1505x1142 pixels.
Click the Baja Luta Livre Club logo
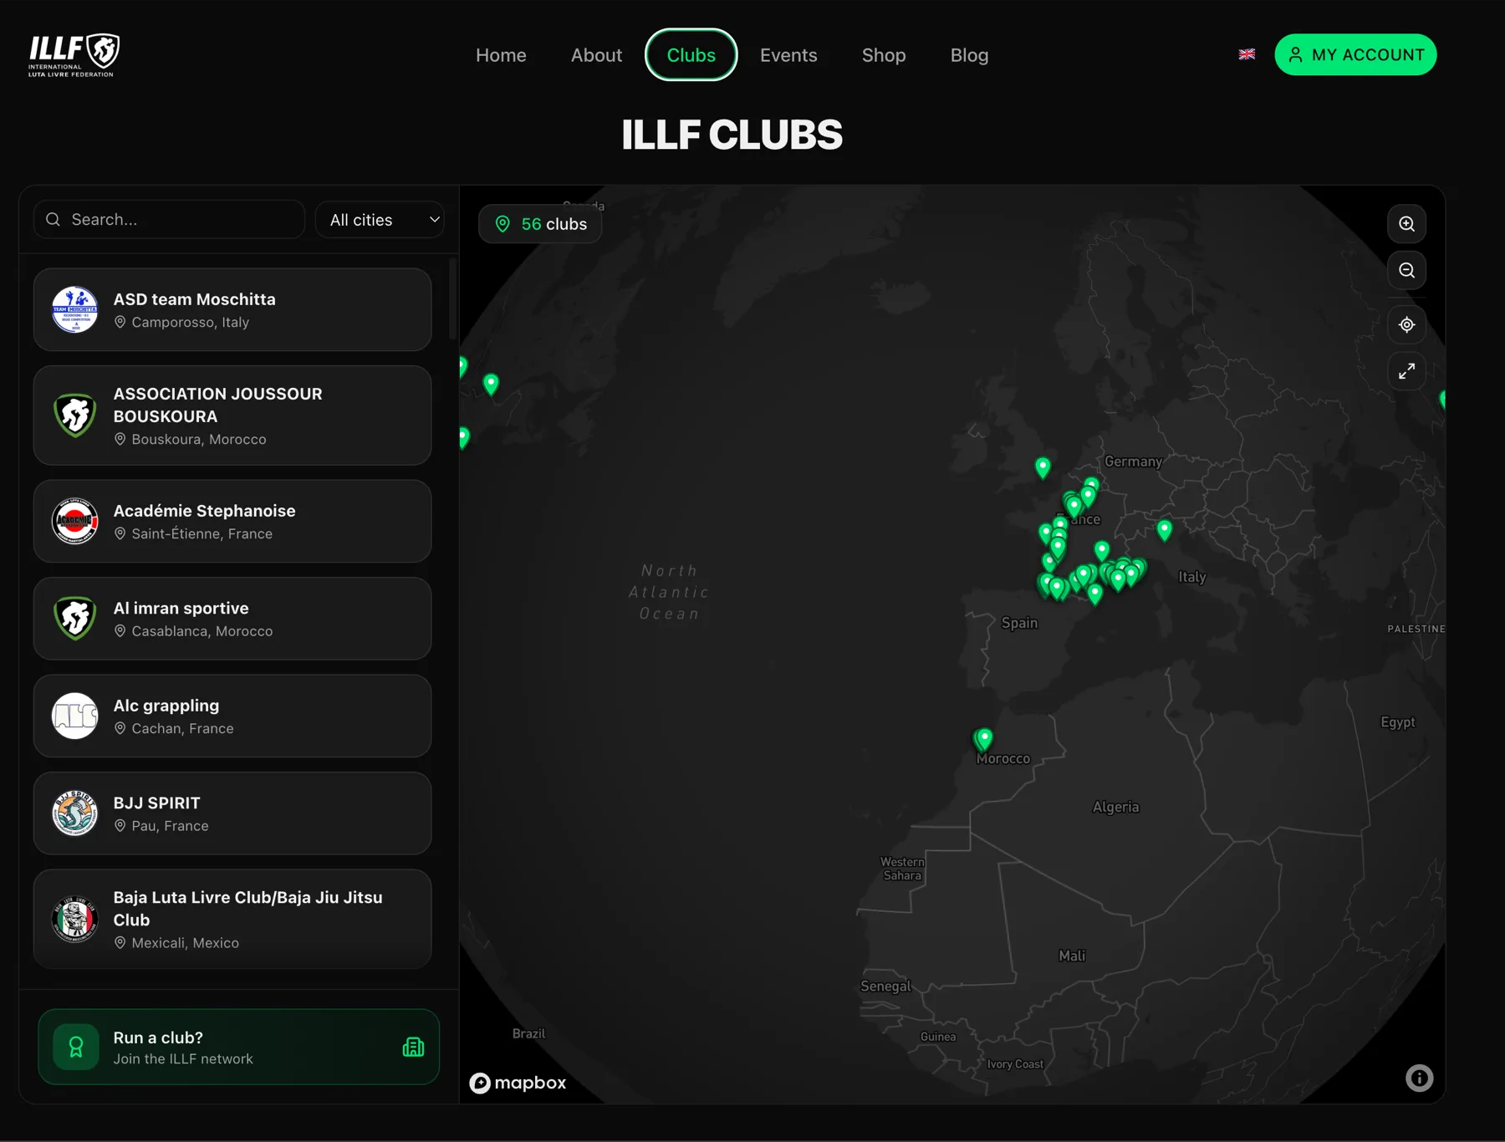point(75,919)
